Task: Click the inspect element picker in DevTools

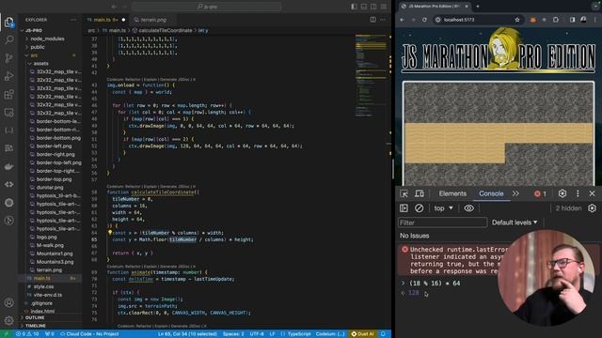Action: click(x=404, y=194)
